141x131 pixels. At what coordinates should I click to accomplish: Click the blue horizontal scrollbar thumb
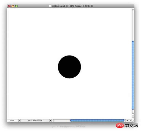97,120
